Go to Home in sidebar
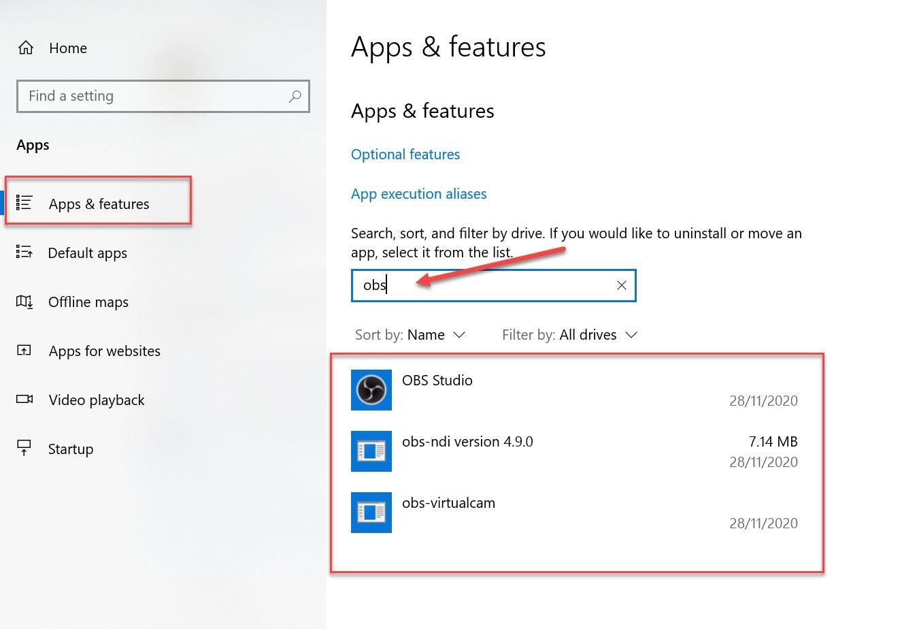The image size is (917, 629). (68, 48)
